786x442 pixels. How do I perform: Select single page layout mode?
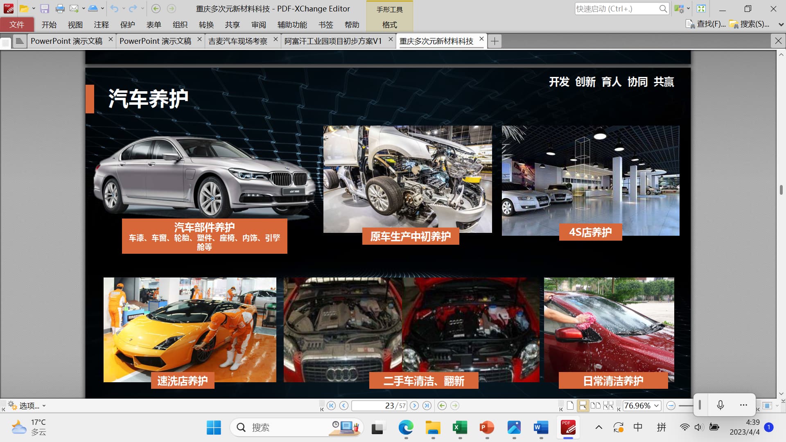tap(570, 406)
